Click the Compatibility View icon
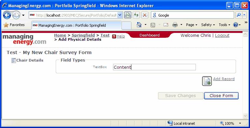 [x=128, y=15]
